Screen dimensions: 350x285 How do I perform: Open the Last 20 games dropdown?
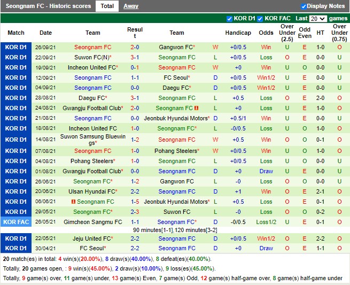(317, 19)
